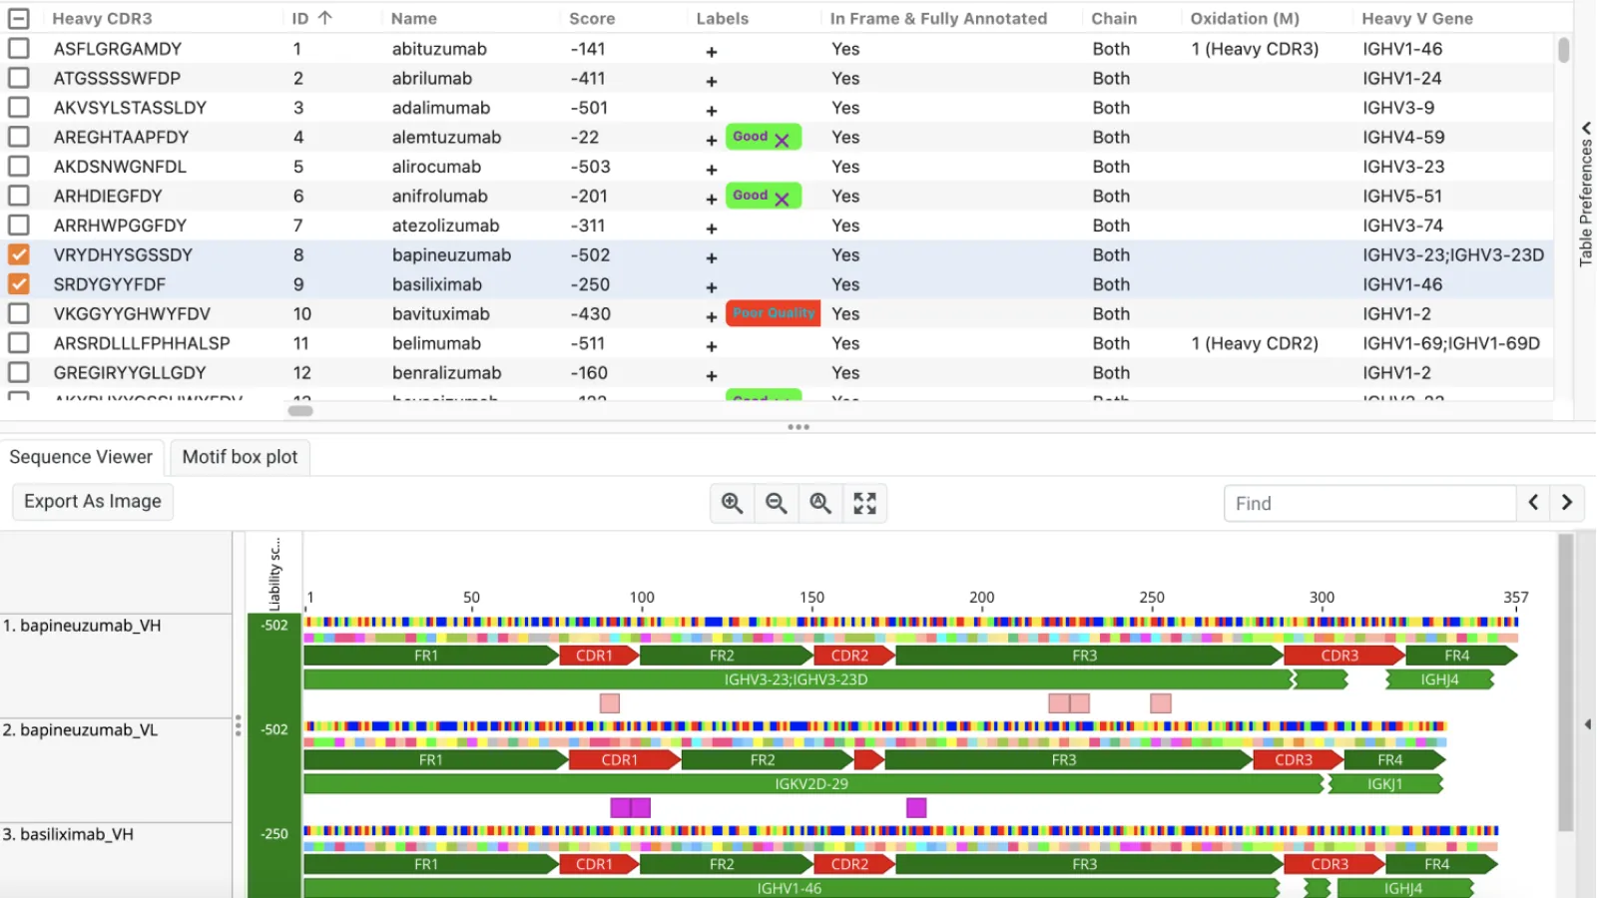Go to next Find match
The width and height of the screenshot is (1597, 898).
1567,503
